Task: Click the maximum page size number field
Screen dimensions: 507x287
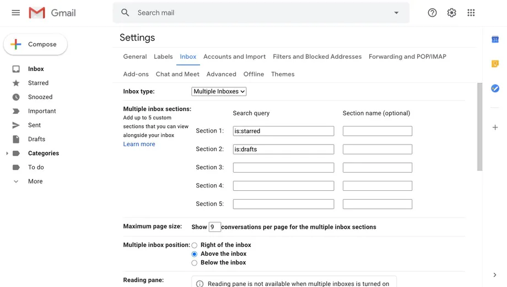Action: (215, 227)
